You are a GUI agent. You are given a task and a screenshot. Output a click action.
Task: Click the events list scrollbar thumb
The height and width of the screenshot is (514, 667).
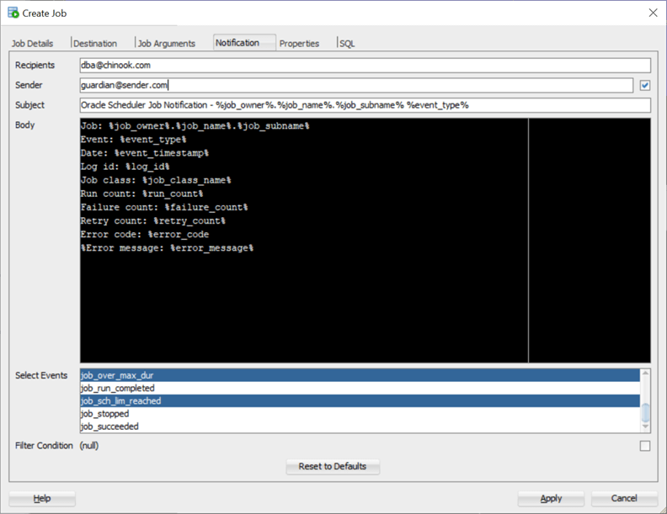coord(645,412)
